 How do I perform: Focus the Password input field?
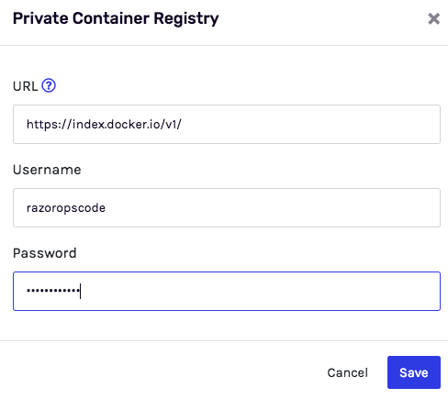point(227,291)
